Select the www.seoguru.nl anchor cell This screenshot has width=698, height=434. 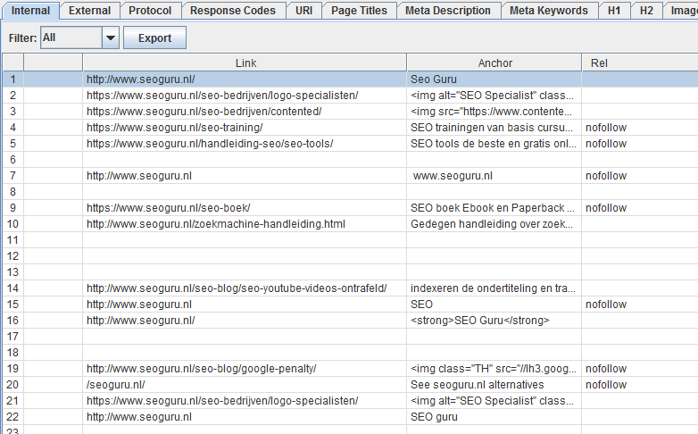pyautogui.click(x=494, y=176)
